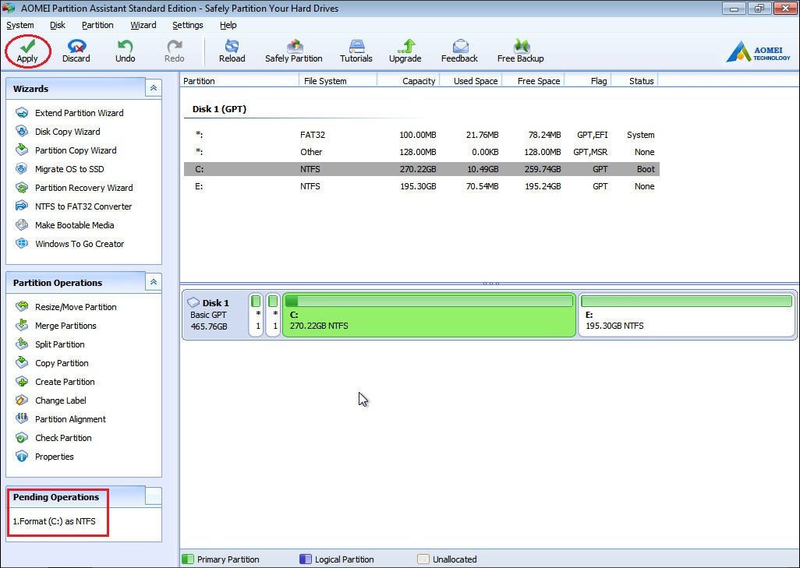Select the E: partition row in the list
This screenshot has height=568, width=800.
[421, 186]
